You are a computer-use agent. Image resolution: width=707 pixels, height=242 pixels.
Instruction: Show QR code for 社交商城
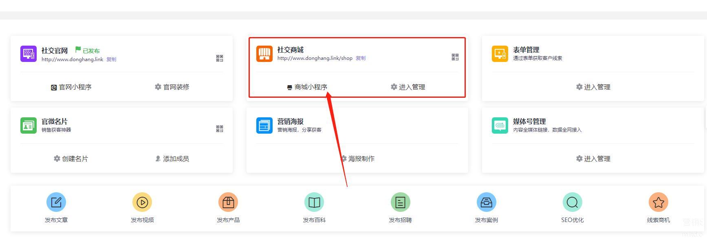[455, 57]
